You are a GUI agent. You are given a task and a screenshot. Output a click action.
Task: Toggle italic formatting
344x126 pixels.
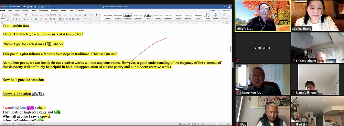pos(17,19)
